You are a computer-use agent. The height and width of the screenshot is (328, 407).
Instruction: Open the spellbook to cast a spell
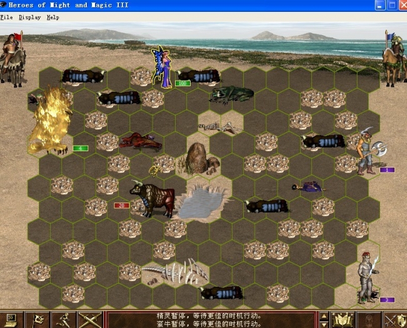343,321
